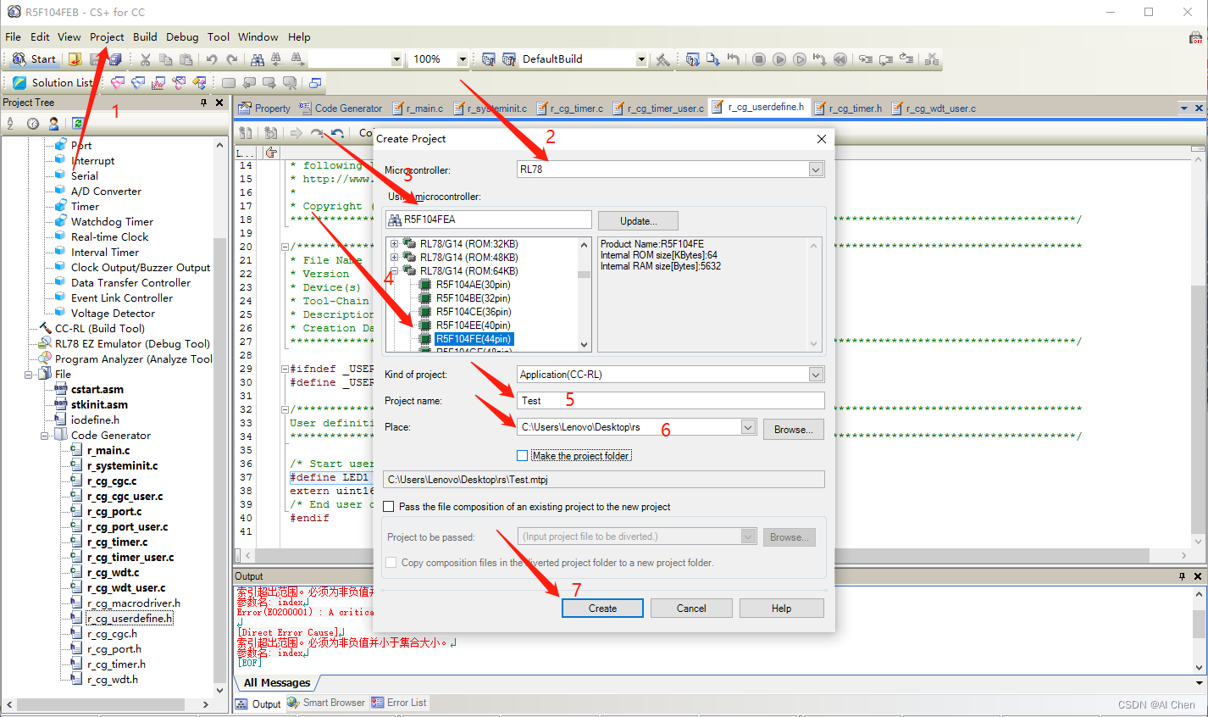The height and width of the screenshot is (717, 1208).
Task: Click the Build Project toolbar icon
Action: click(489, 59)
